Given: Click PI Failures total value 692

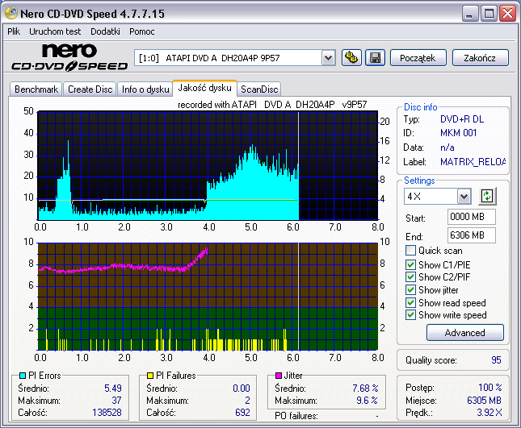Looking at the screenshot, I should [242, 413].
